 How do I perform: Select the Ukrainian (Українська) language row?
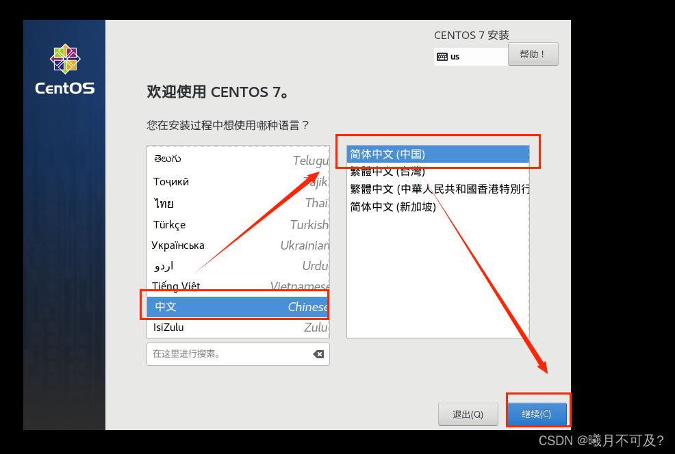pos(238,245)
